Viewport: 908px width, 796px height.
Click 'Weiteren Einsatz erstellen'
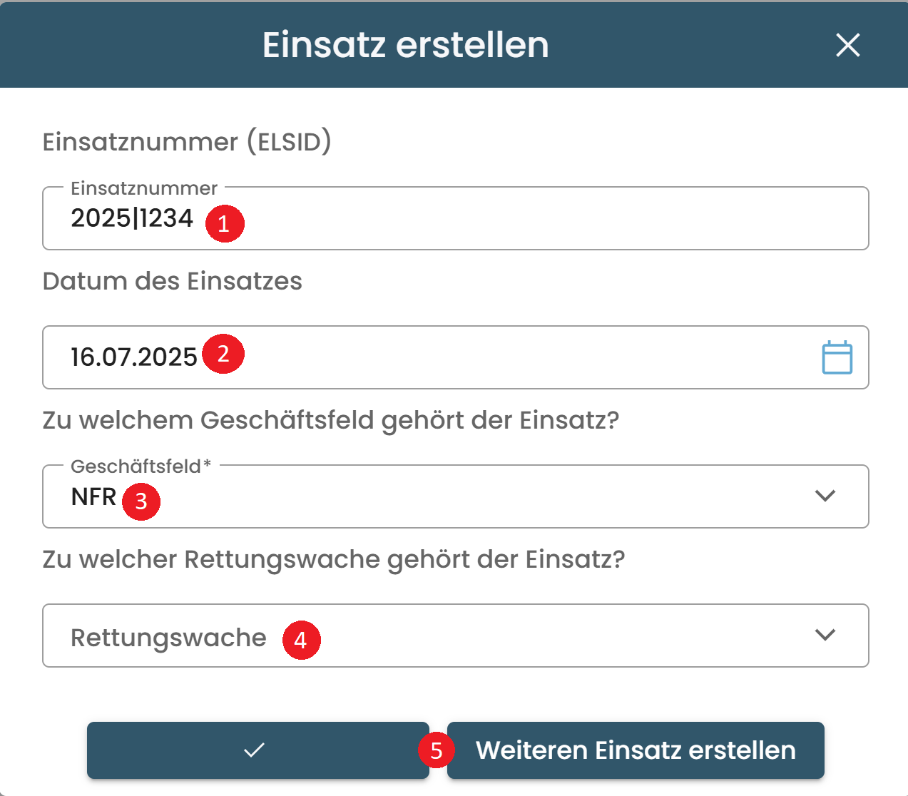pos(635,750)
